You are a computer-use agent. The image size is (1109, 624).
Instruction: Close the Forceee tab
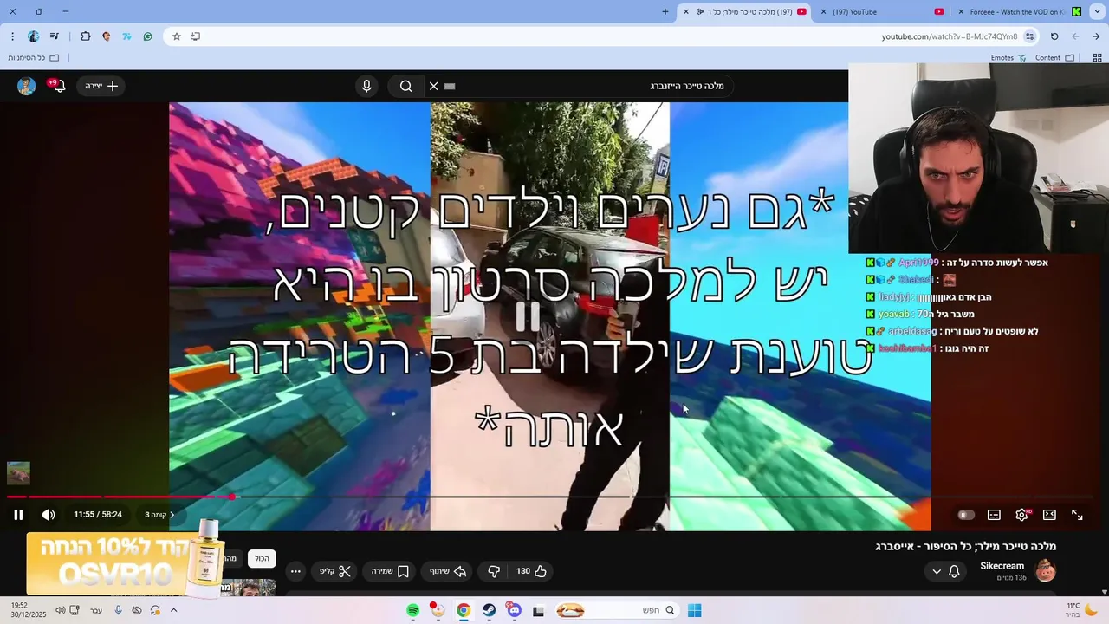coord(961,12)
